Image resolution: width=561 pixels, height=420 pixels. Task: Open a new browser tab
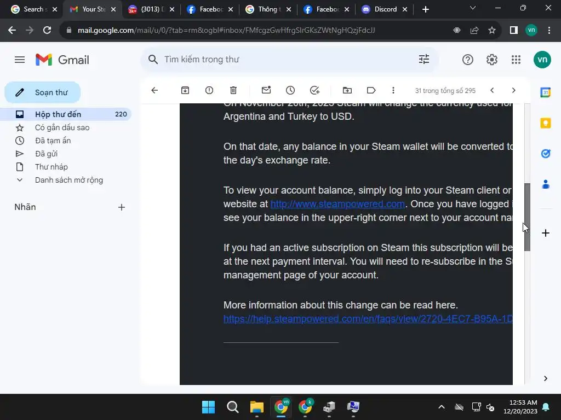tap(425, 9)
